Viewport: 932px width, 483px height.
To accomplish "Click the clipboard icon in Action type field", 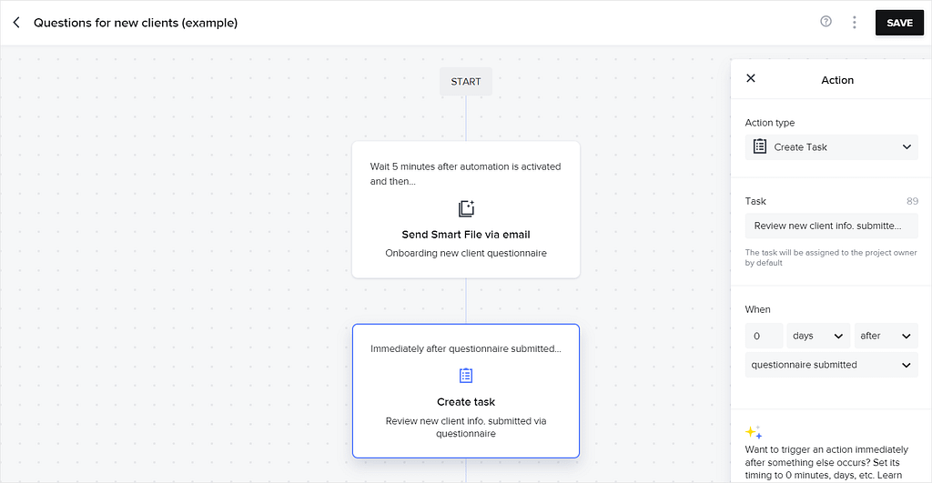I will click(x=760, y=146).
